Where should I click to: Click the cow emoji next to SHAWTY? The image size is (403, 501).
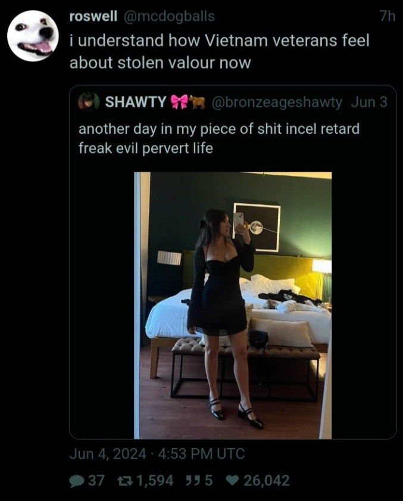(x=197, y=102)
